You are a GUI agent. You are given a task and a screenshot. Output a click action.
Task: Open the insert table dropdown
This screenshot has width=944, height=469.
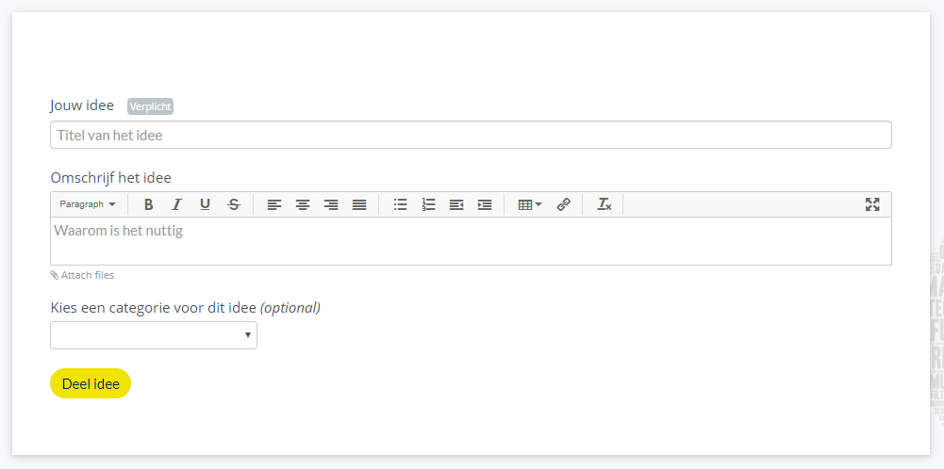click(530, 204)
